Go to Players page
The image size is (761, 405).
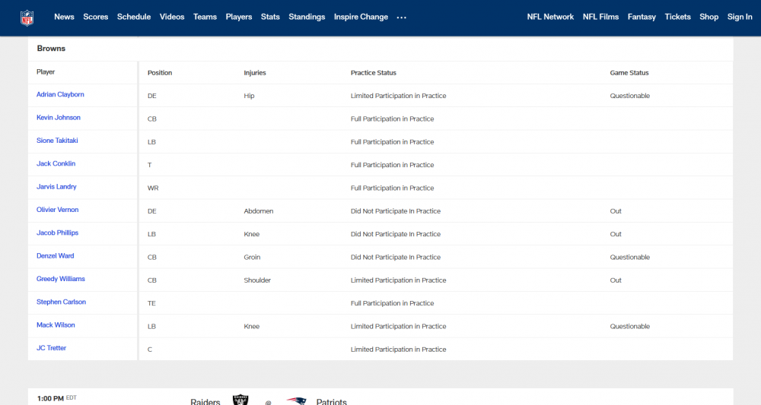[239, 17]
